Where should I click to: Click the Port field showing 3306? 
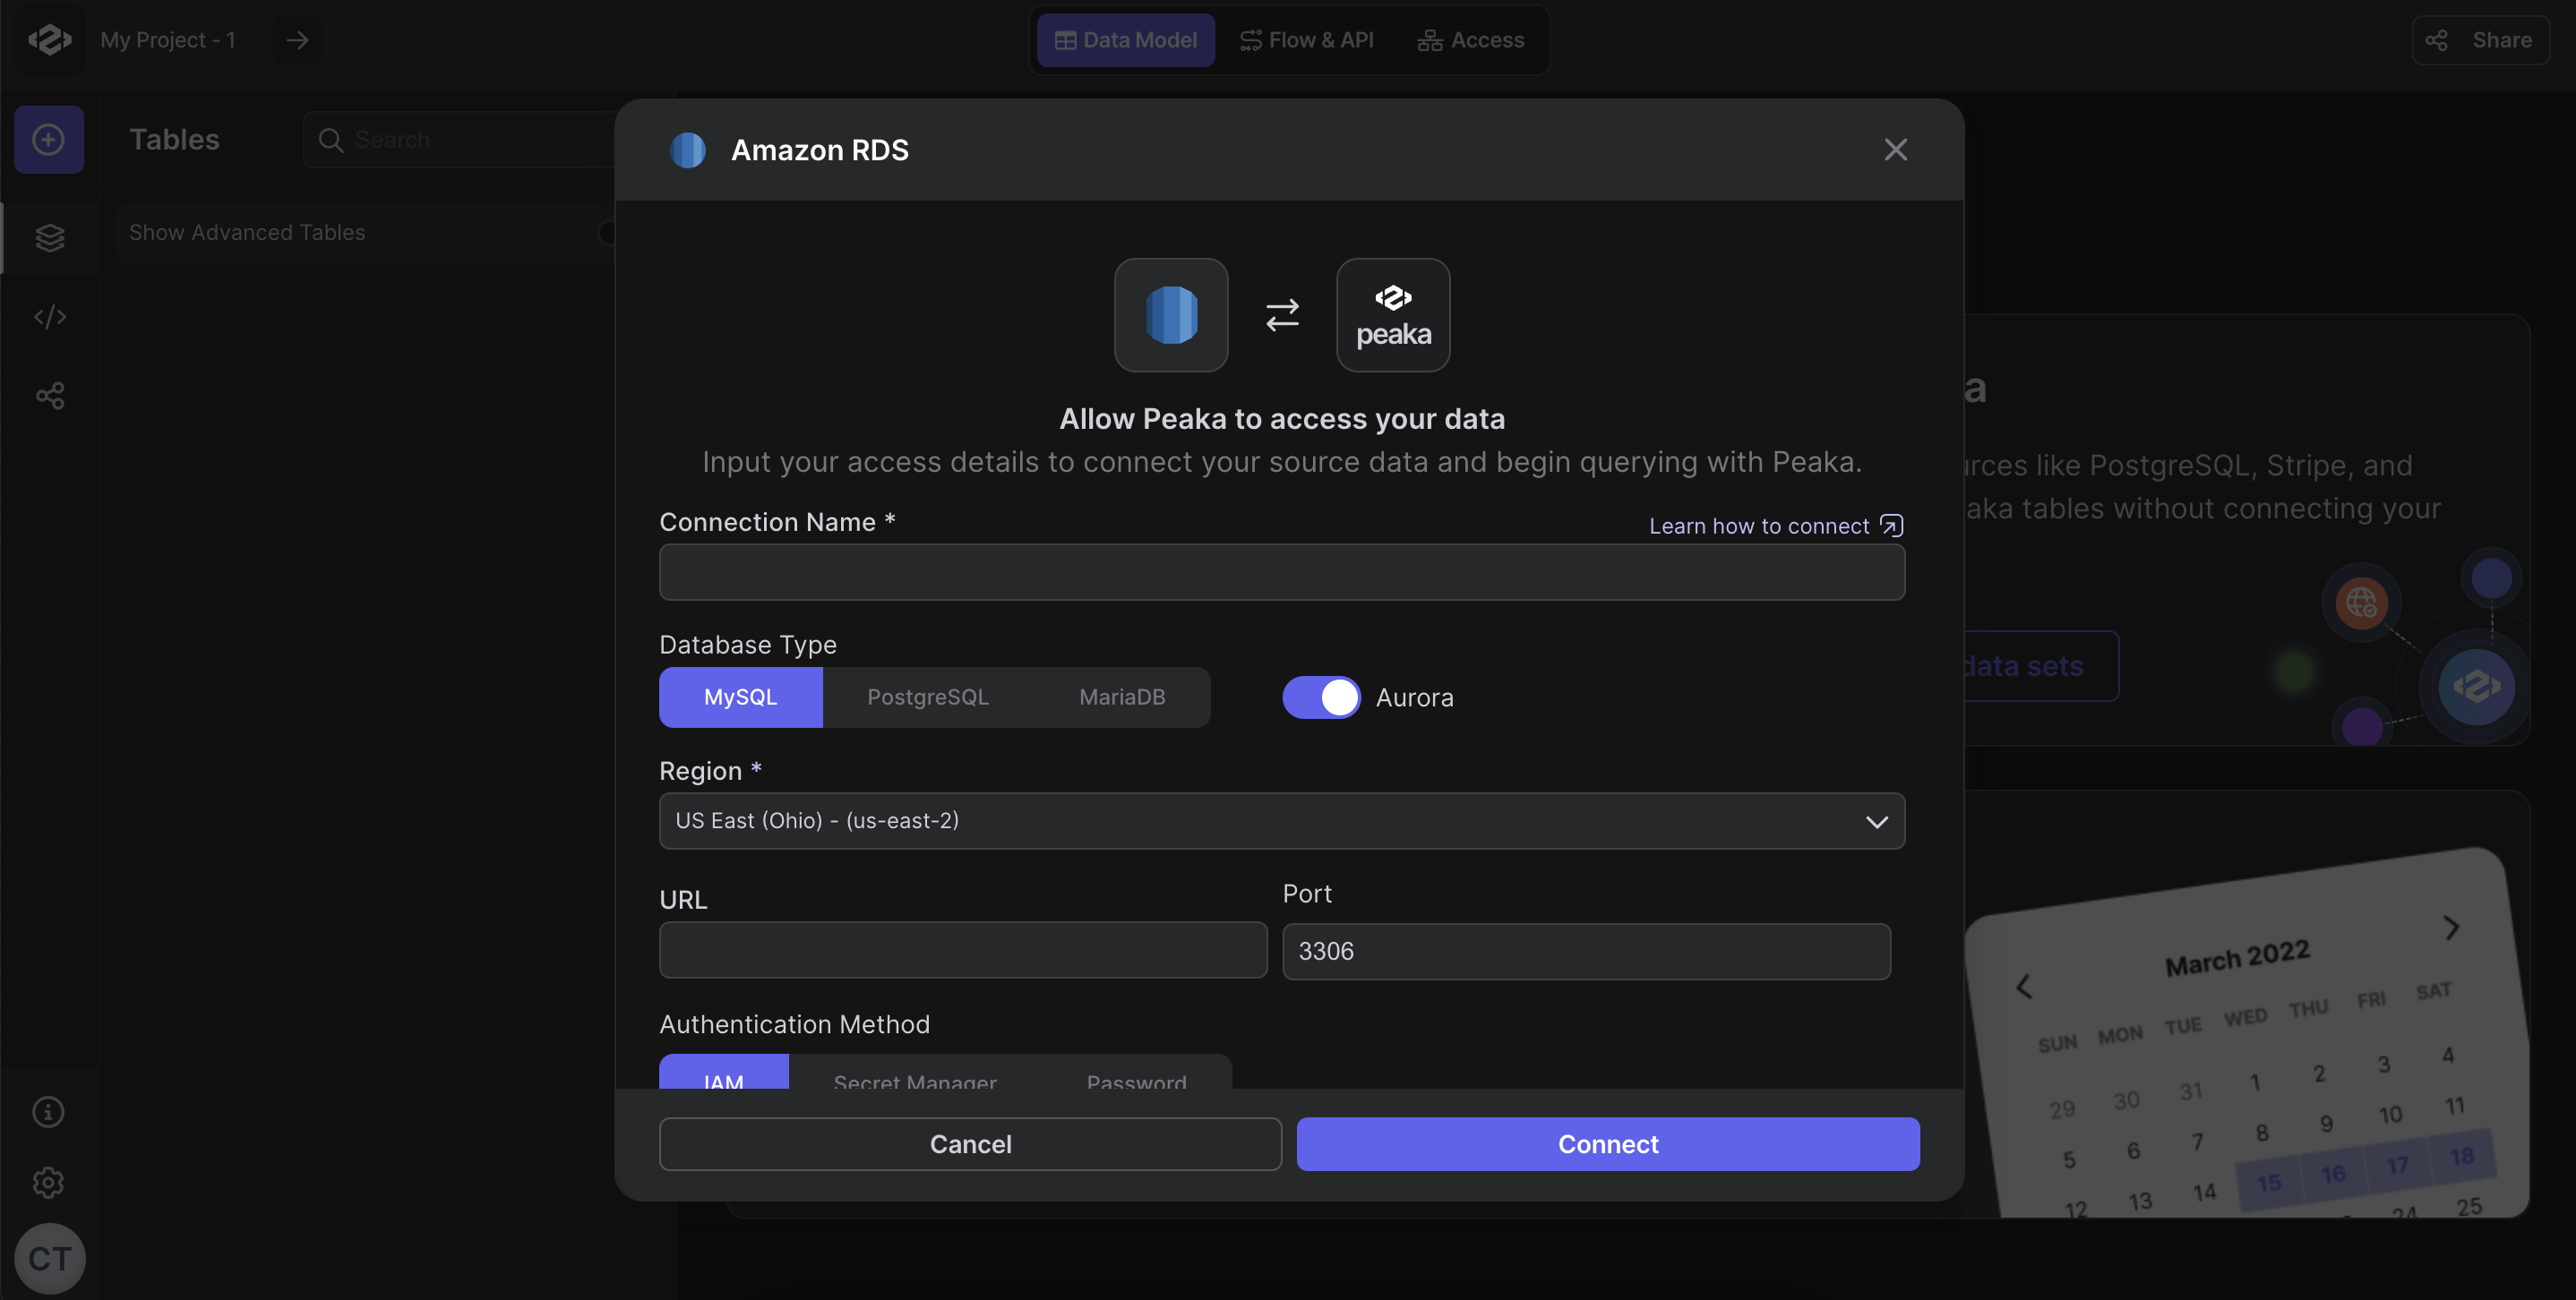pos(1586,951)
